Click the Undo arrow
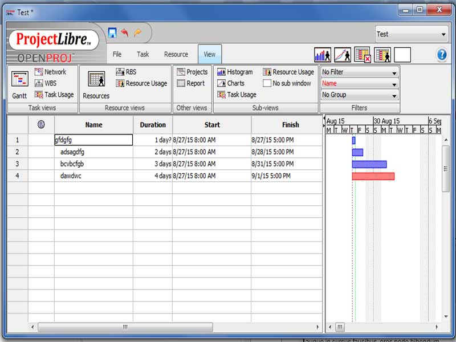This screenshot has height=342, width=456. tap(126, 32)
